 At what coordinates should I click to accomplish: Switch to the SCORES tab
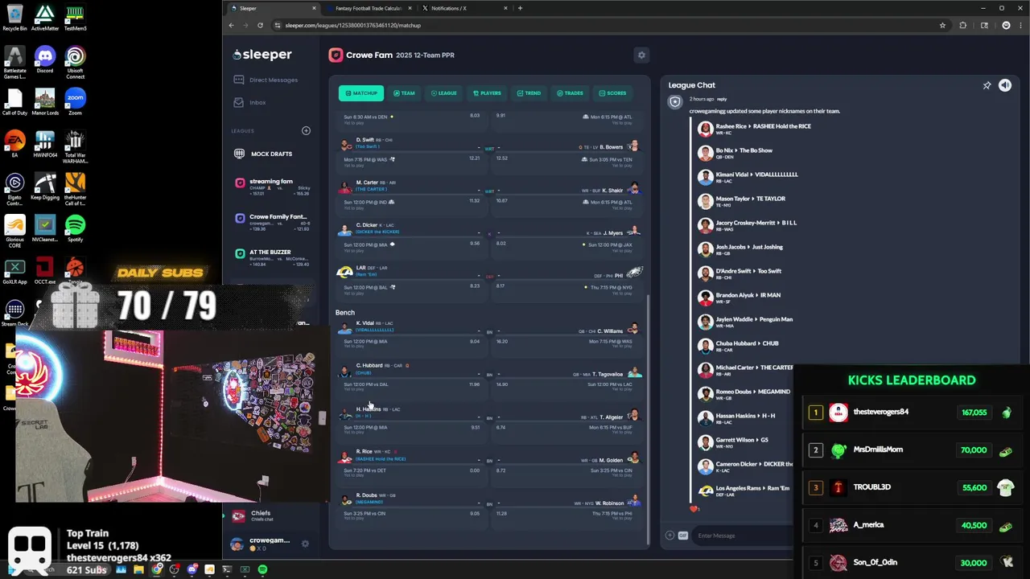tap(612, 93)
